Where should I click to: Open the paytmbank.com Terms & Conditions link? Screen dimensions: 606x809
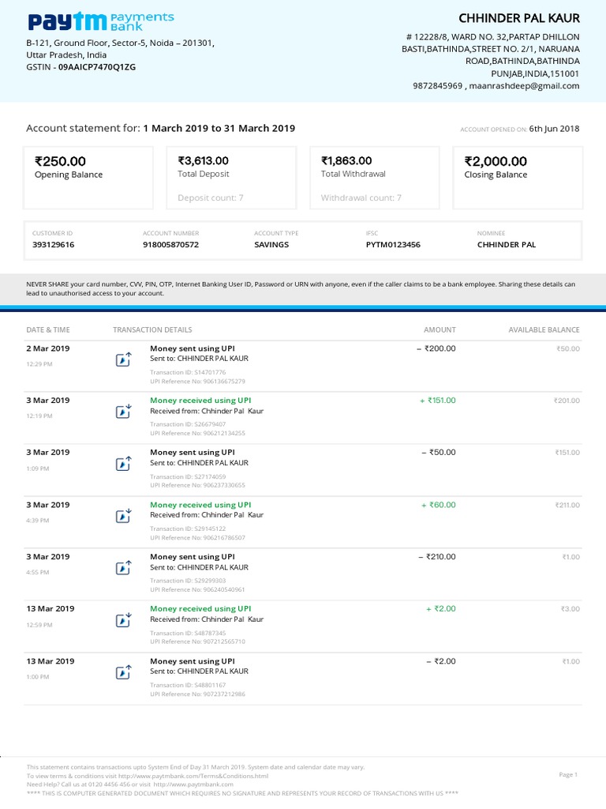pyautogui.click(x=207, y=776)
